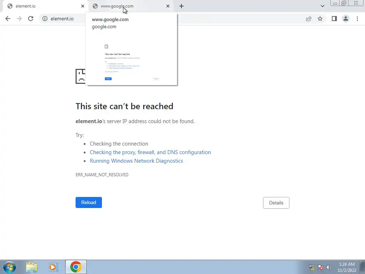Screen dimensions: 365x274
Task: Switch to the element.io tab
Action: (44, 6)
